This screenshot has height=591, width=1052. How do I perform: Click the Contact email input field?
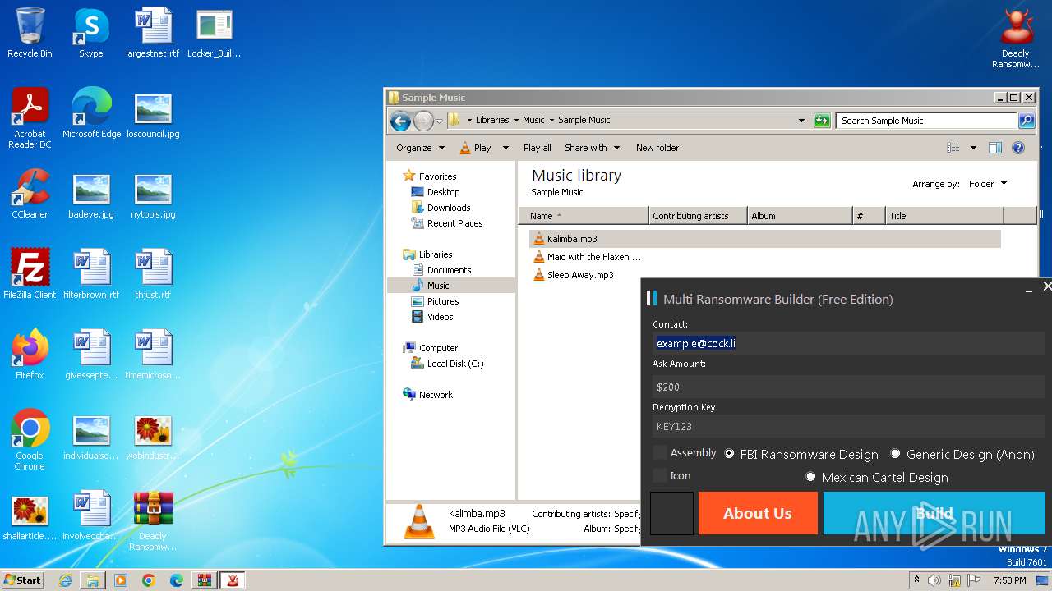[849, 343]
